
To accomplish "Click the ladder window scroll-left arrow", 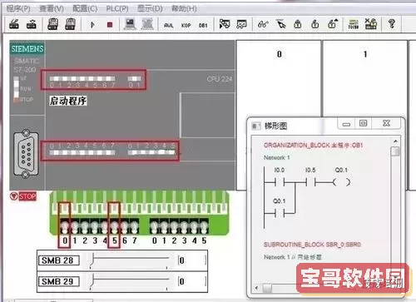I will point(256,288).
